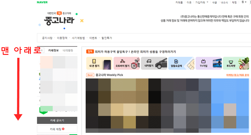Open the 중고나라 Weekly Pick heading
The width and height of the screenshot is (251, 135).
[x=109, y=75]
